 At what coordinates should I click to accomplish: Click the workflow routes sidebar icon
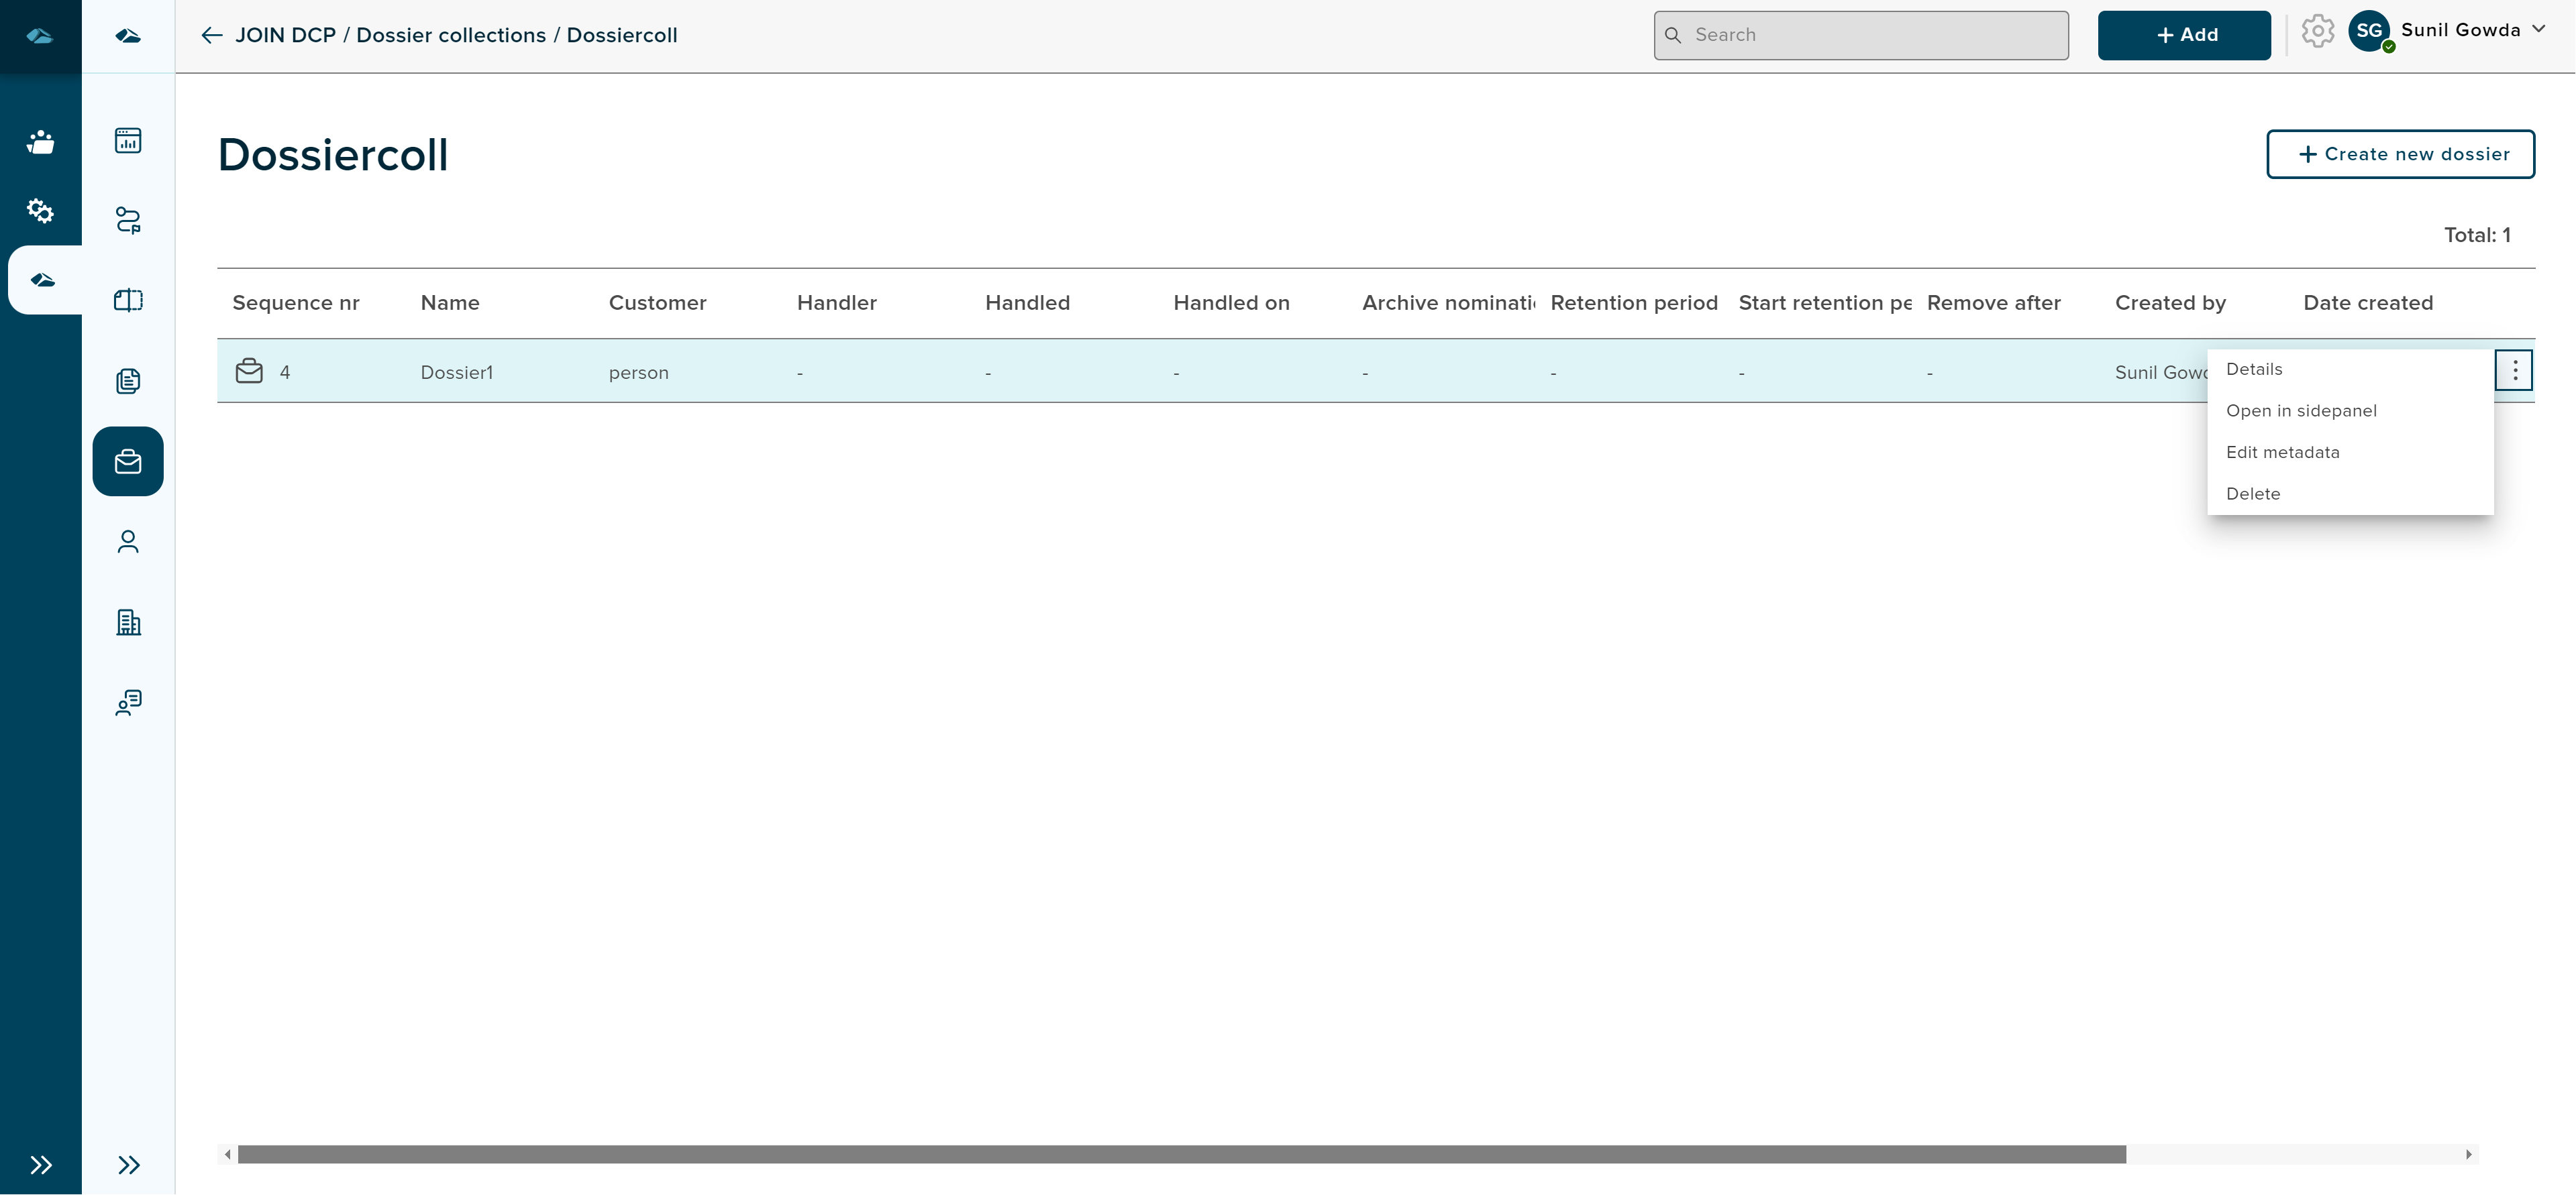point(128,220)
